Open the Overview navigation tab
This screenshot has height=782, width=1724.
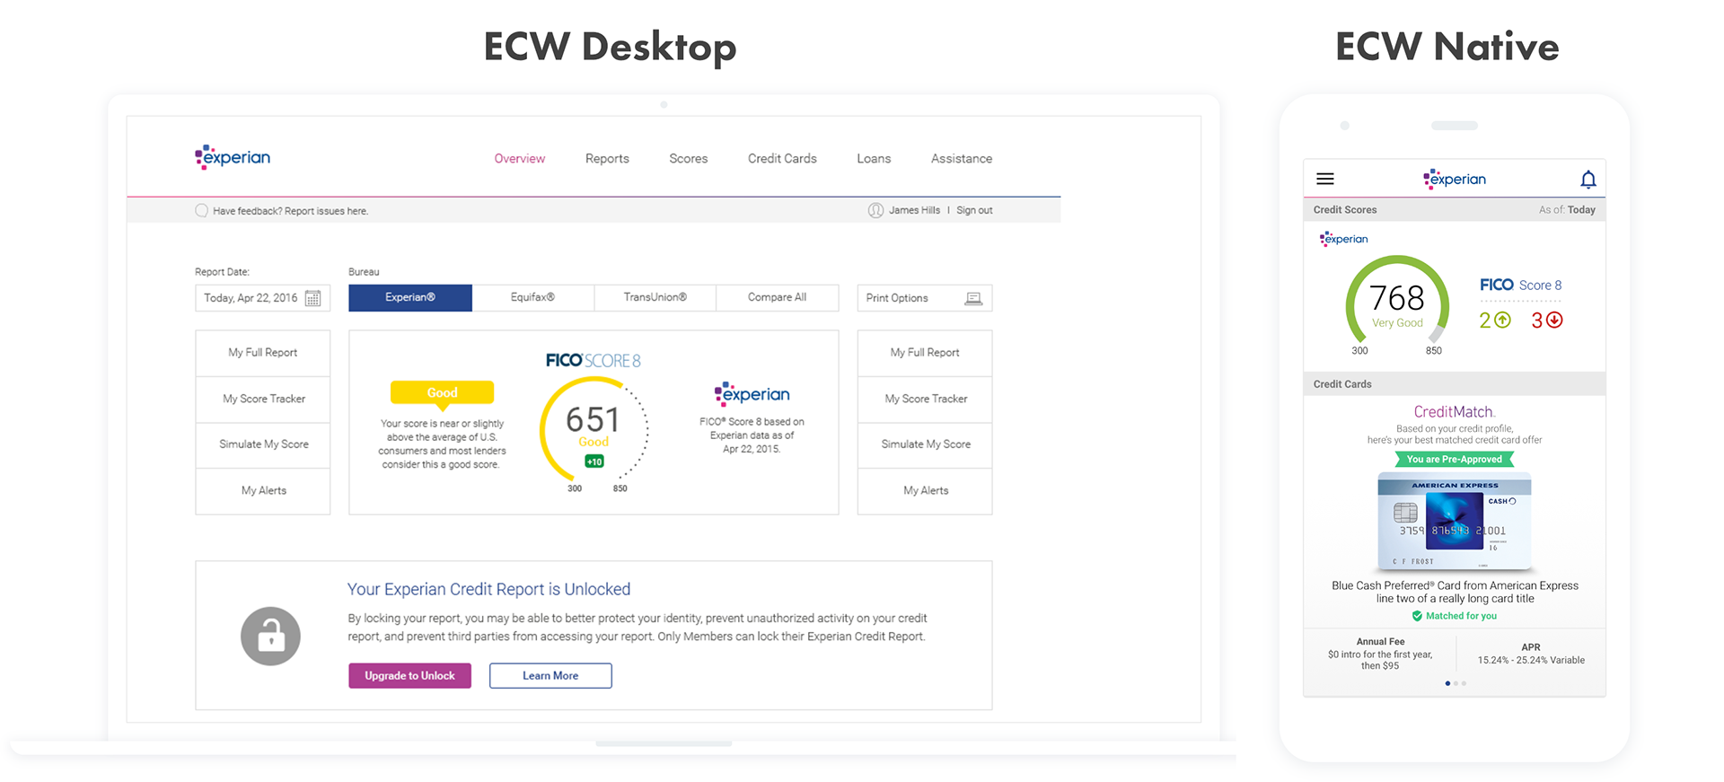pos(519,158)
